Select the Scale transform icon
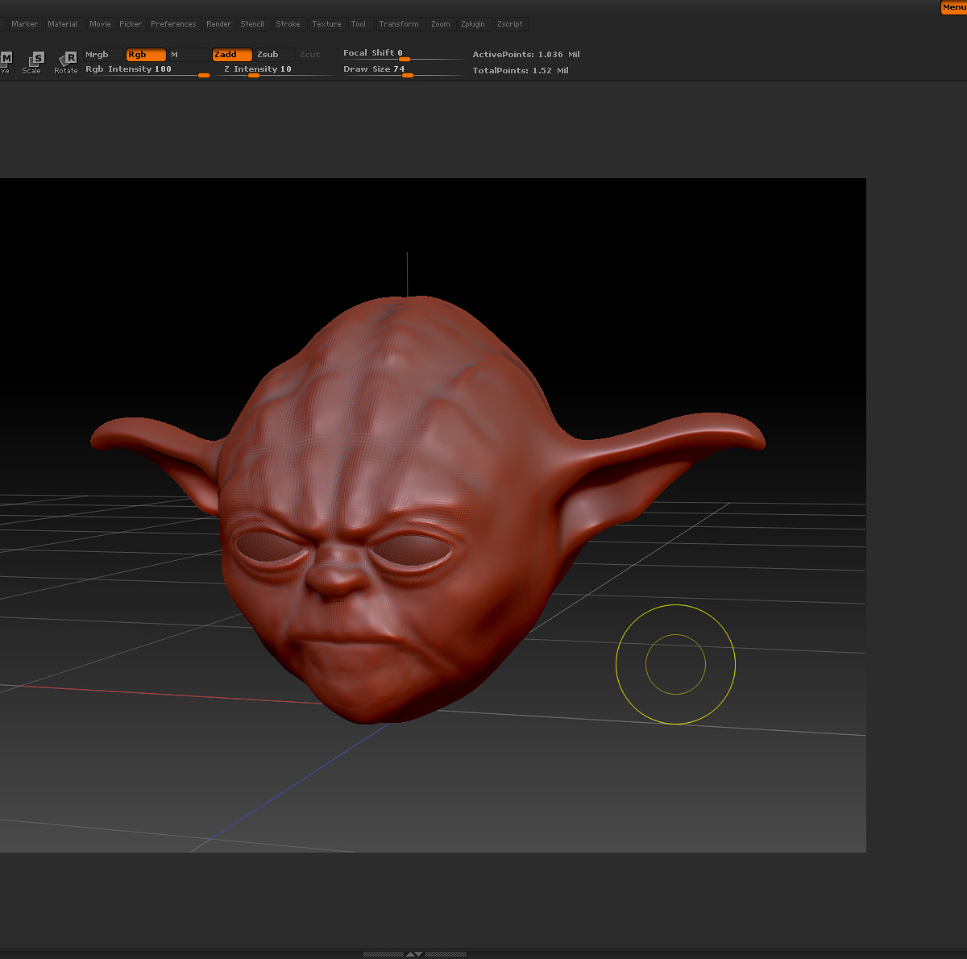967x959 pixels. pyautogui.click(x=34, y=63)
